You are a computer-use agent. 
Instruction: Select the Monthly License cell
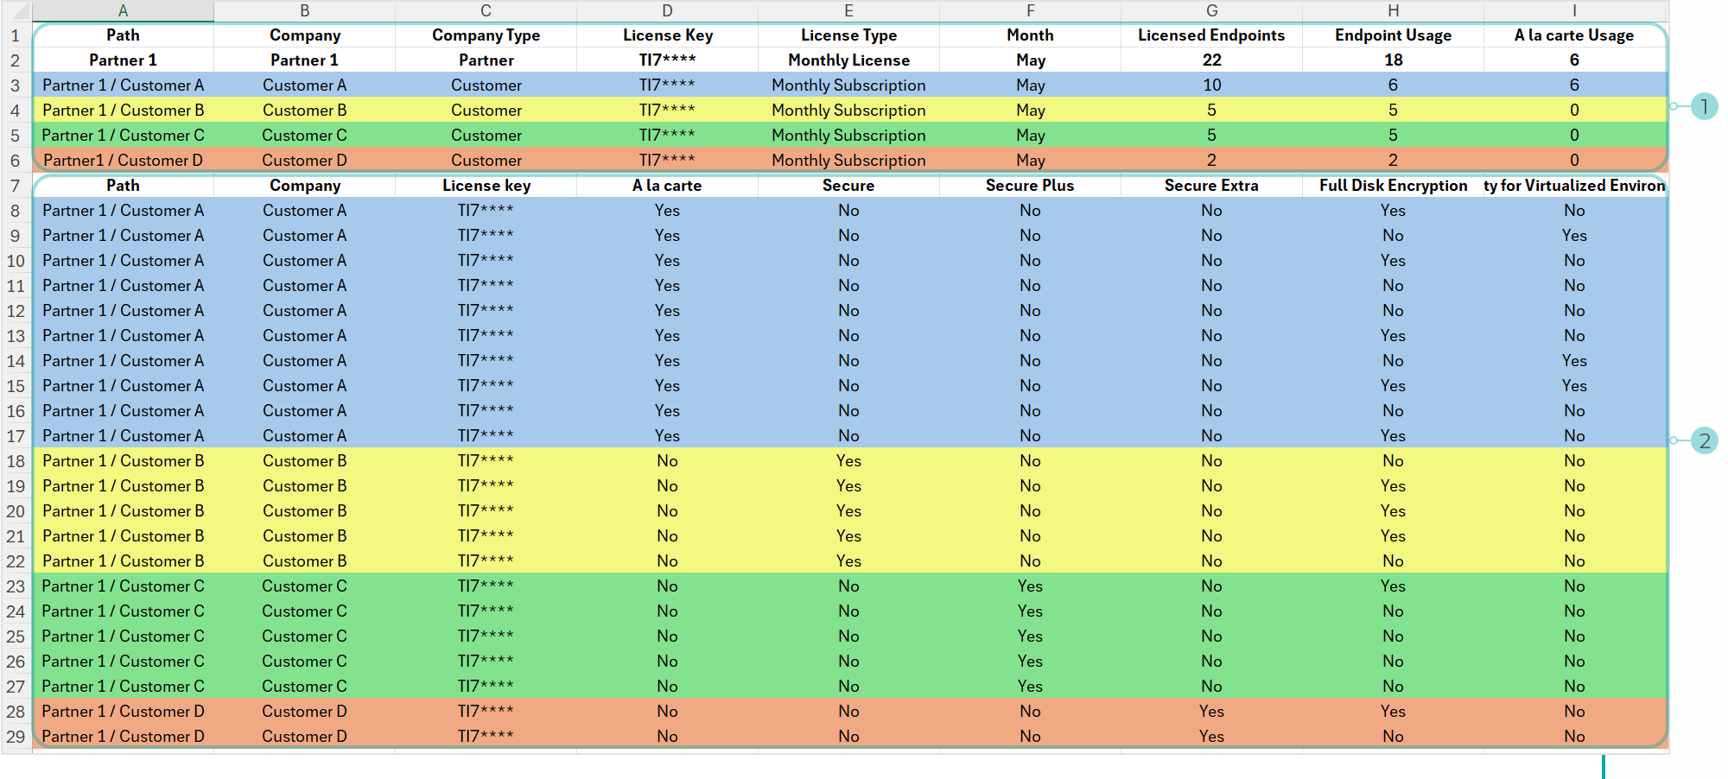coord(848,60)
